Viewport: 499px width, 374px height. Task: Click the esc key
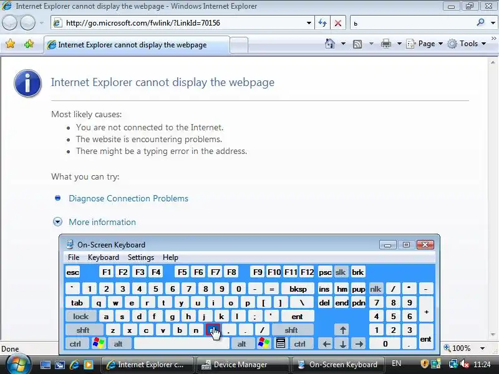pos(73,272)
